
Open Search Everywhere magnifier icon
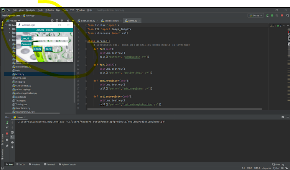(288, 15)
